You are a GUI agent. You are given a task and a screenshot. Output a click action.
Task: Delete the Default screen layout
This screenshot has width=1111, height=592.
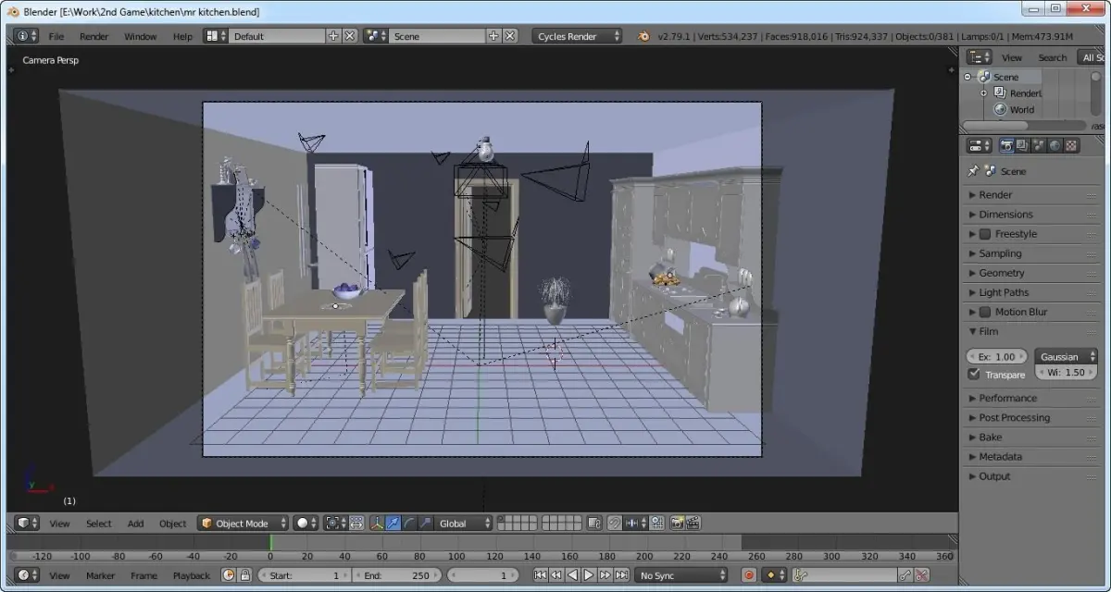tap(349, 36)
